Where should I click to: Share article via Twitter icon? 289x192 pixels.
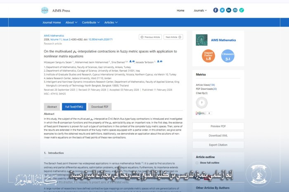click(x=222, y=10)
